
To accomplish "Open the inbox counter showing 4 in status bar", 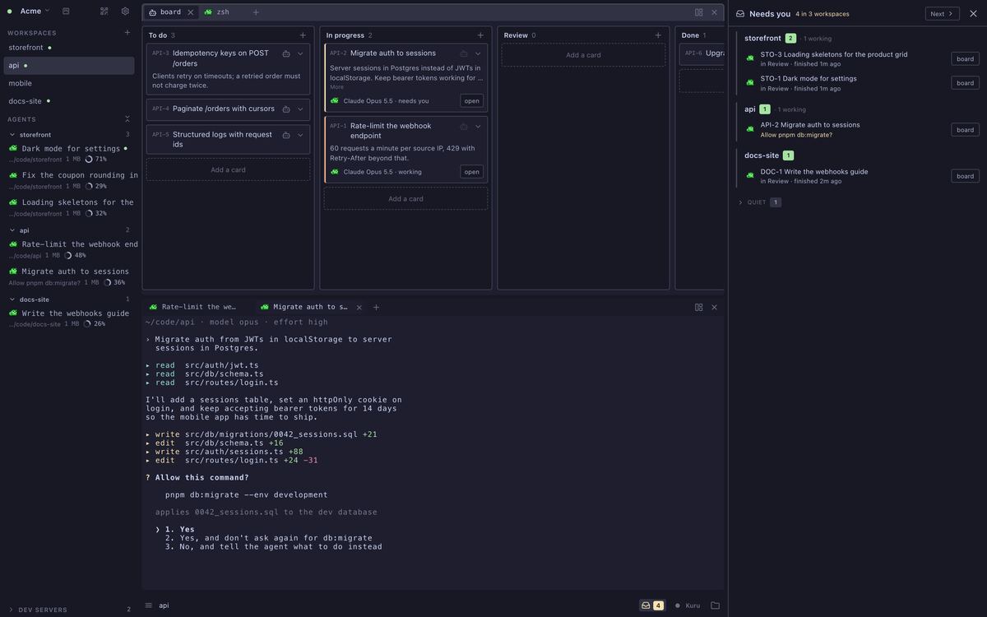I will pyautogui.click(x=652, y=605).
